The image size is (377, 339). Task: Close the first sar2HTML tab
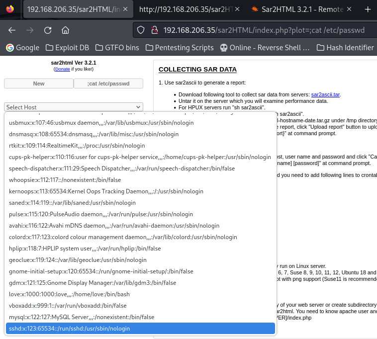124,9
